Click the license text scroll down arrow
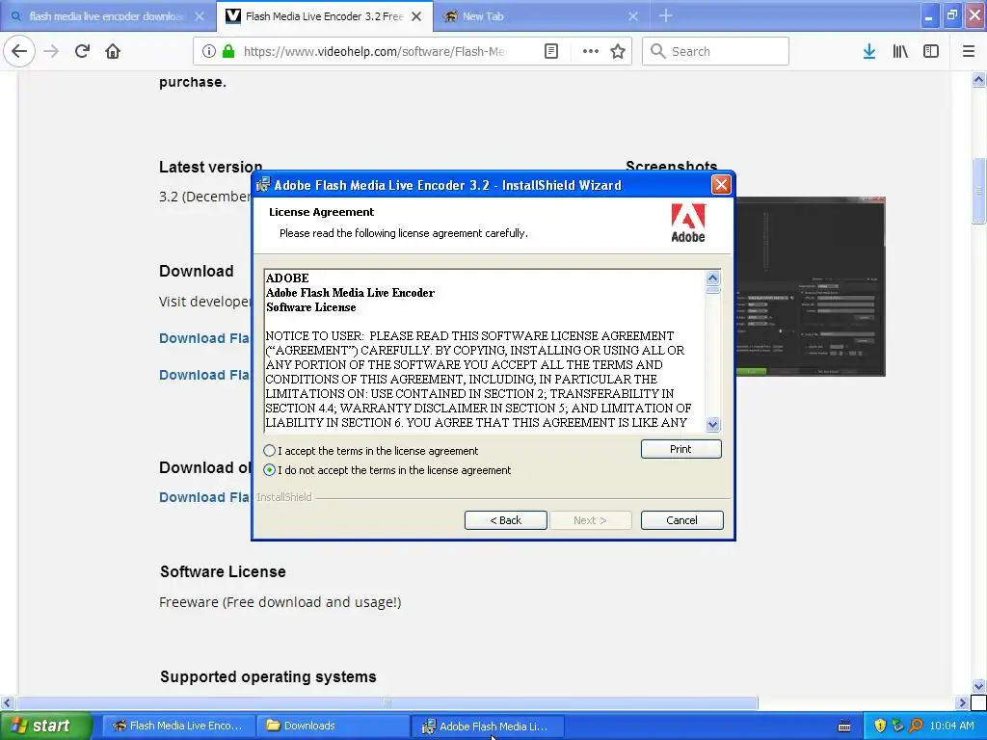This screenshot has height=740, width=987. pos(712,424)
